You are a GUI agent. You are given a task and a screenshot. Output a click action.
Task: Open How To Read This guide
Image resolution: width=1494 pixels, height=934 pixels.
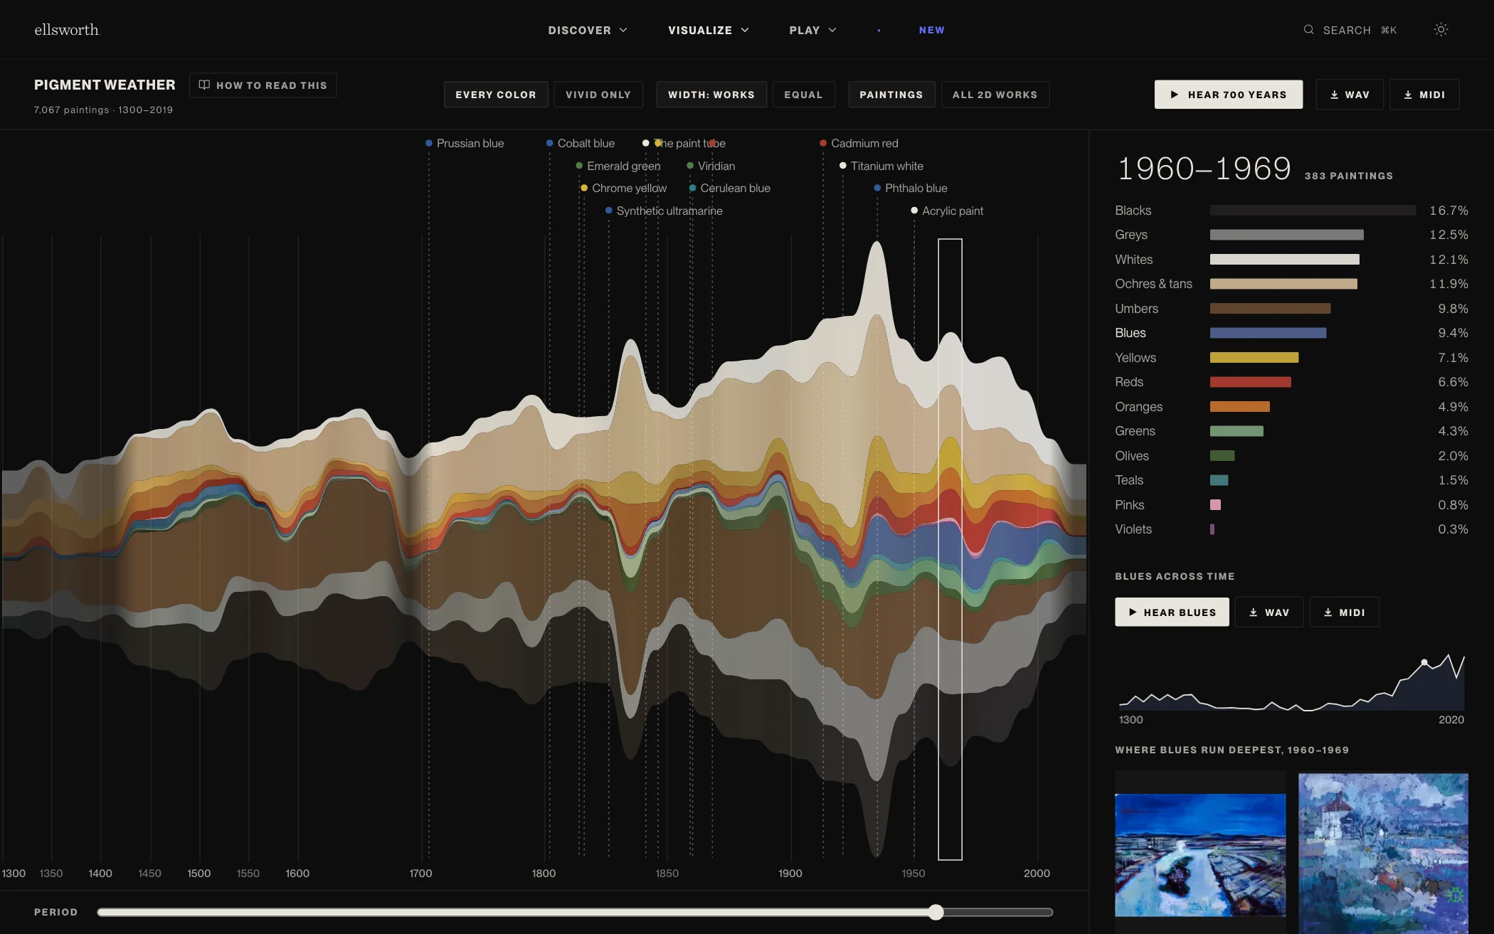[x=263, y=85]
